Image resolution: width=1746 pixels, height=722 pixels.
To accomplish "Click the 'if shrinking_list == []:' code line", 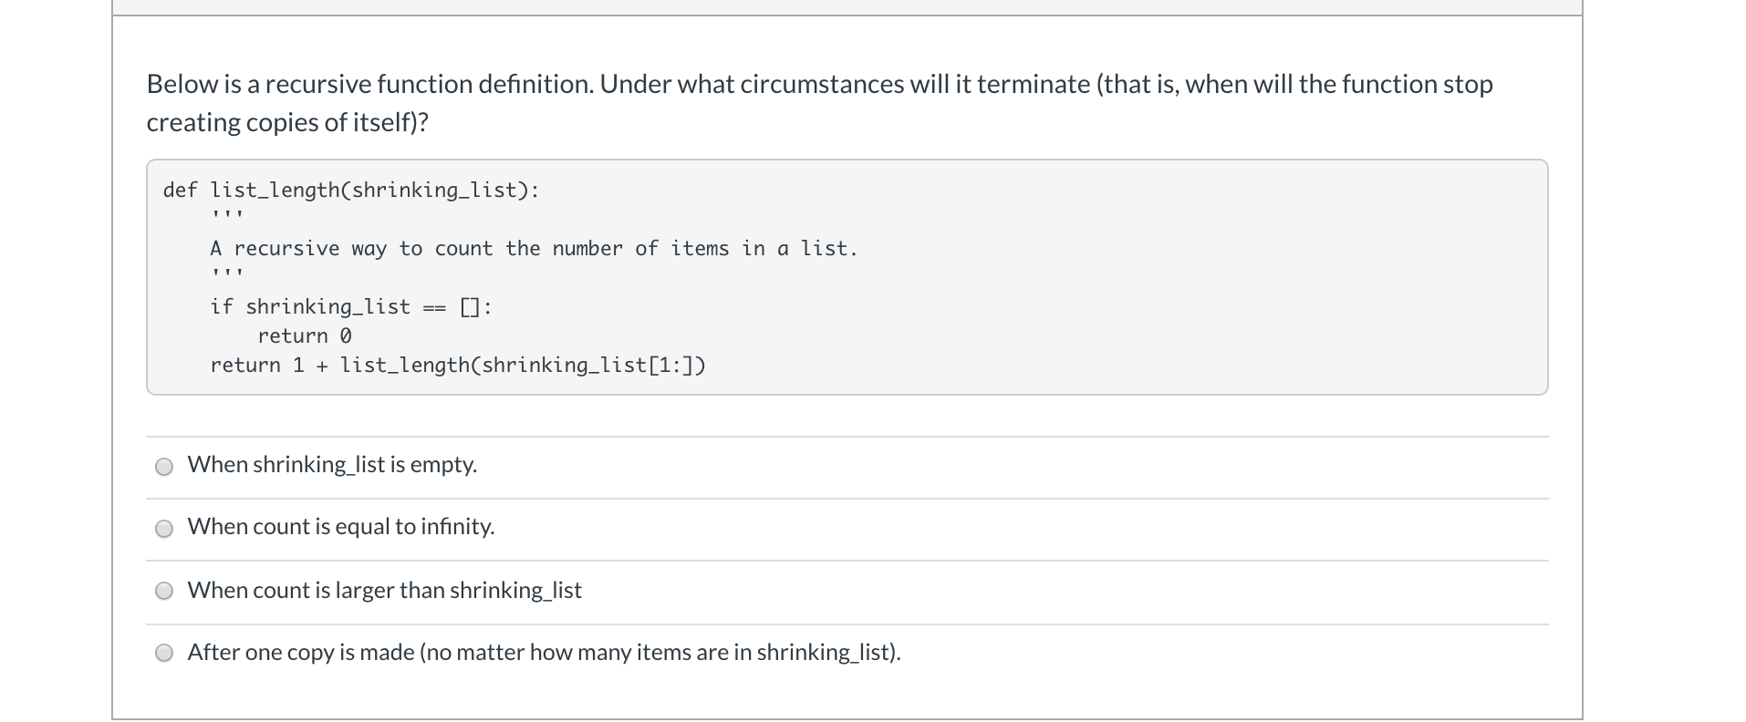I will point(351,307).
